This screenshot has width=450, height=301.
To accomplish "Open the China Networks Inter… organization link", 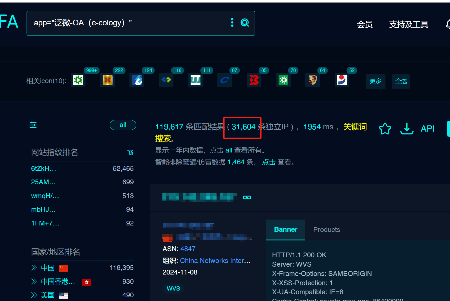I will [215, 261].
